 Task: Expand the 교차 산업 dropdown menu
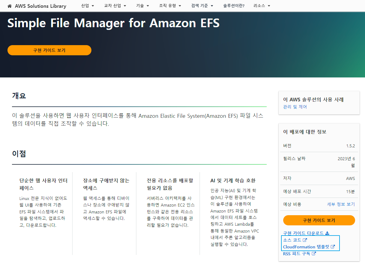pyautogui.click(x=115, y=6)
